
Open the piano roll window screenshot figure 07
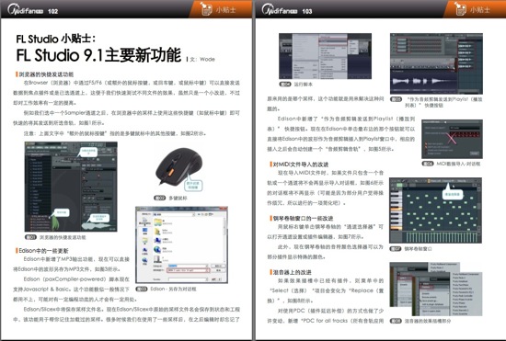point(436,210)
